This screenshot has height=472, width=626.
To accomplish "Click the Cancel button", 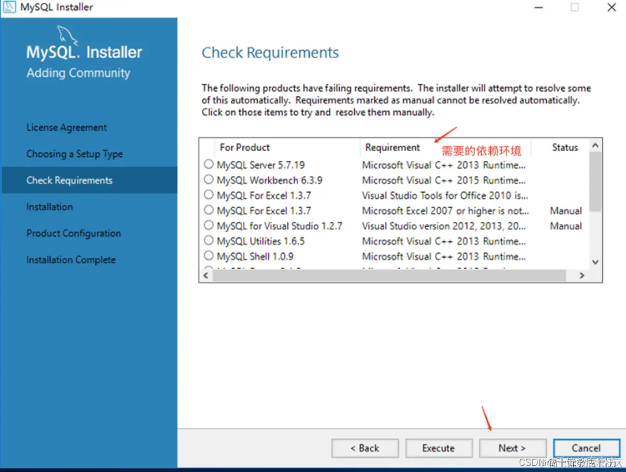I will coord(586,448).
